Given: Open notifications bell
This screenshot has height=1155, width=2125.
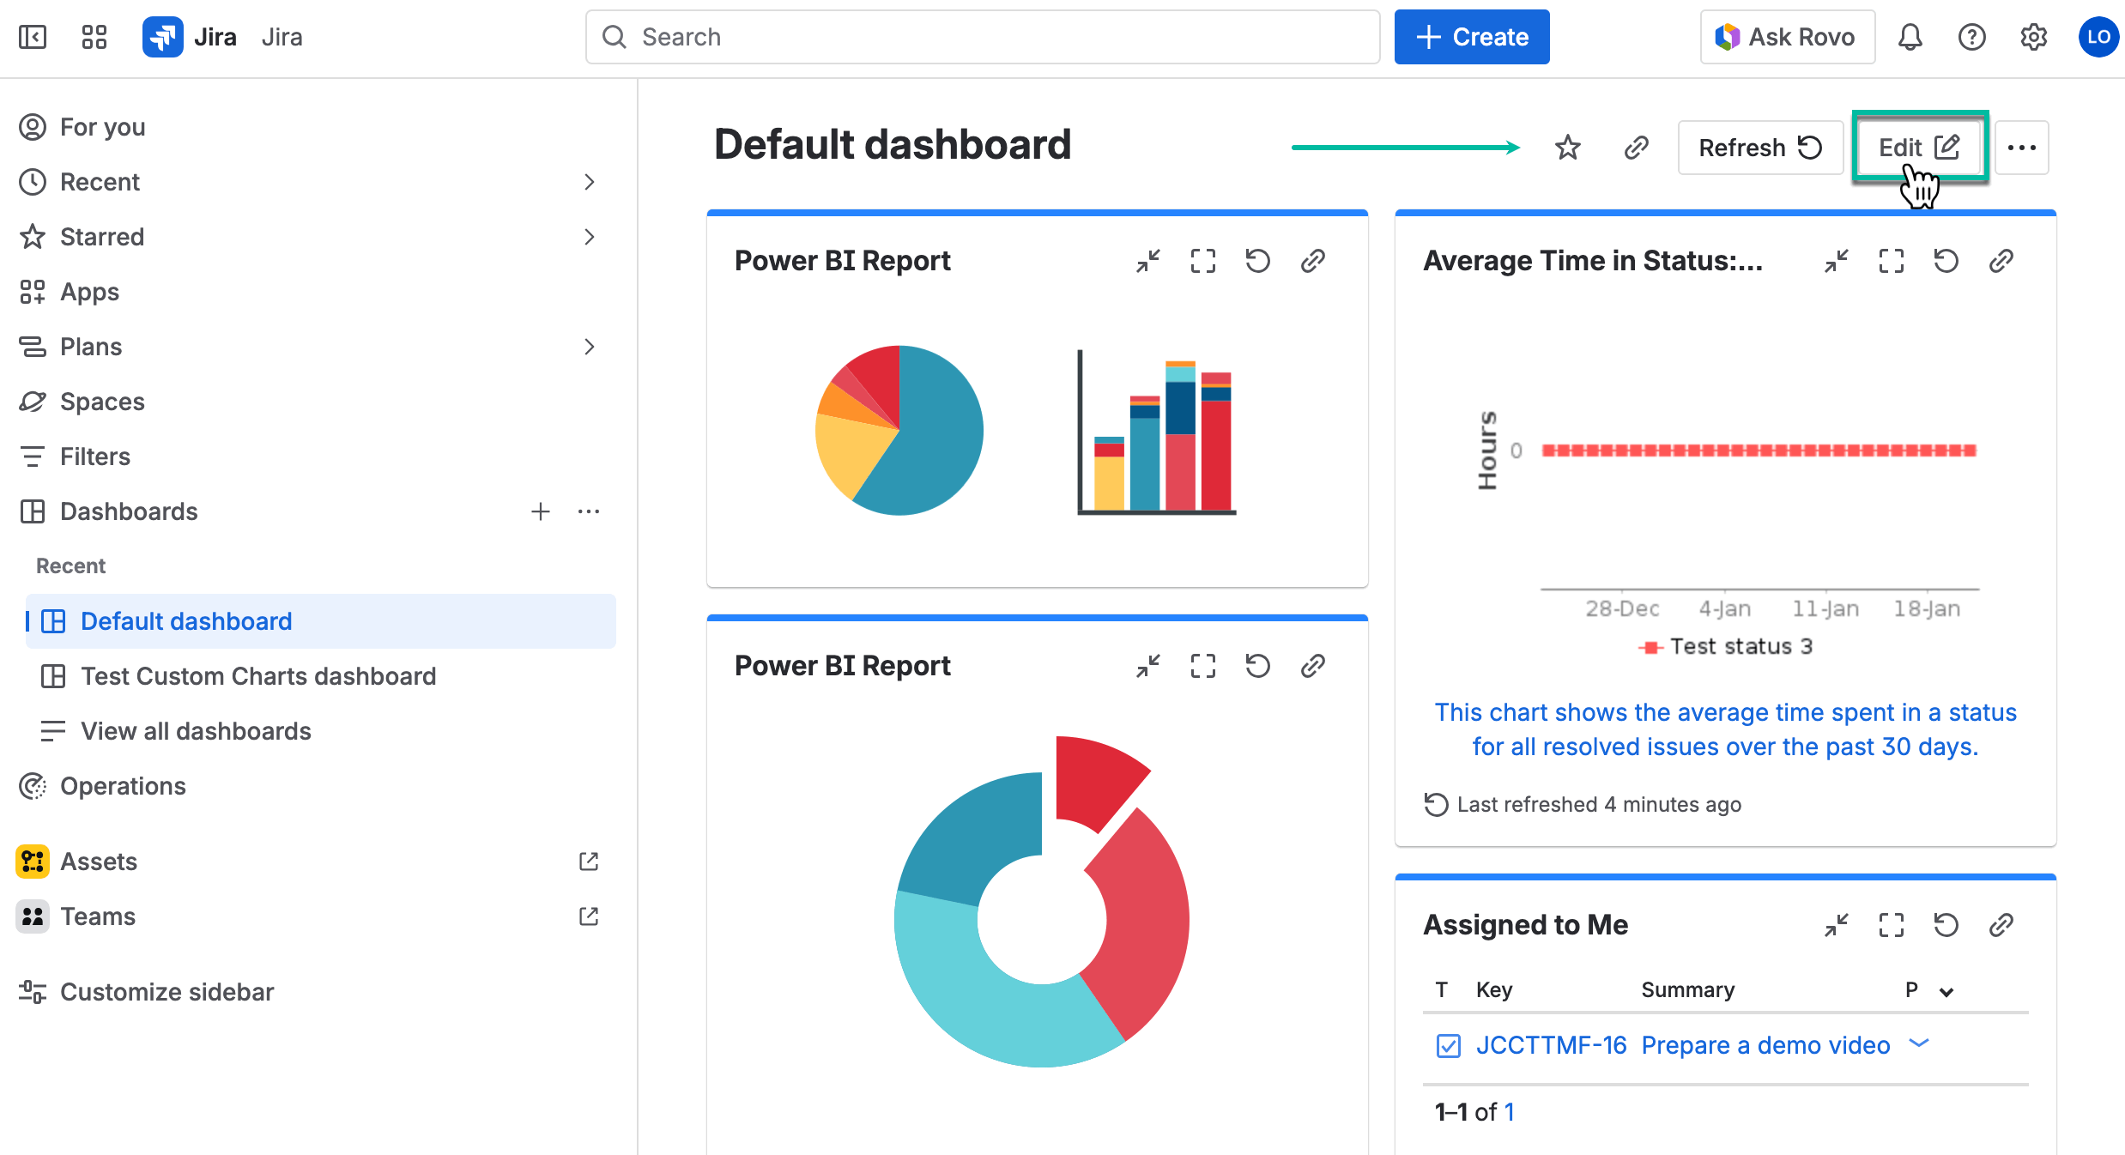Looking at the screenshot, I should pyautogui.click(x=1910, y=37).
